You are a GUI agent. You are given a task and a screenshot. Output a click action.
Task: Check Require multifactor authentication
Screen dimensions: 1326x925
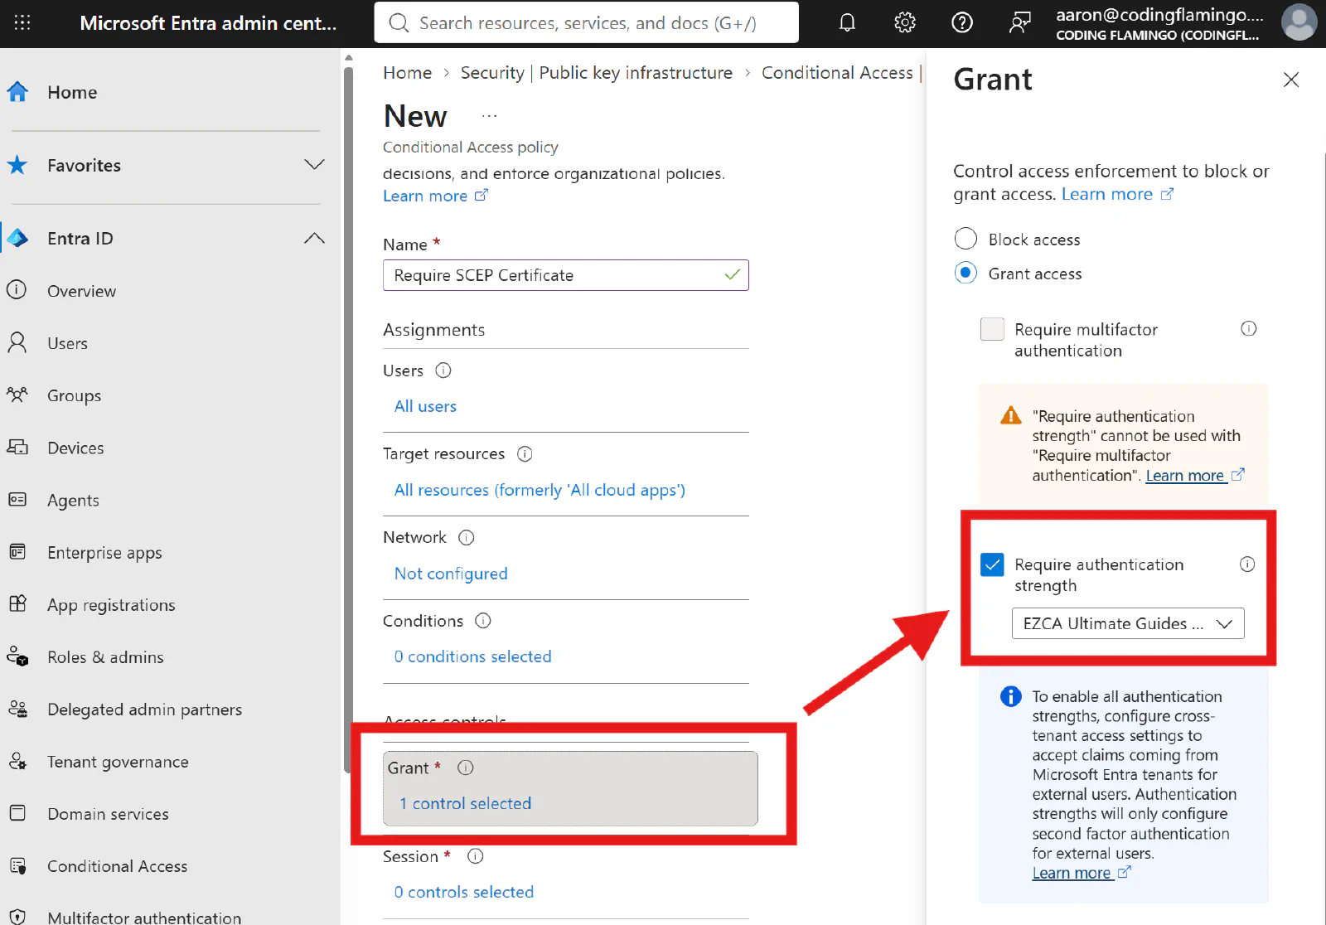pos(992,329)
